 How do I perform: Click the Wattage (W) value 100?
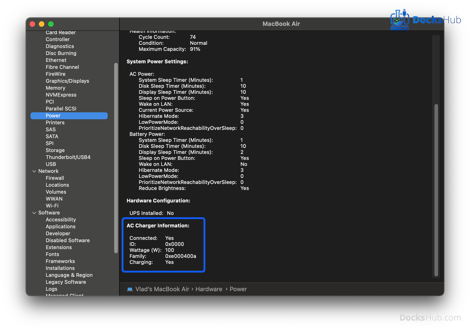170,250
